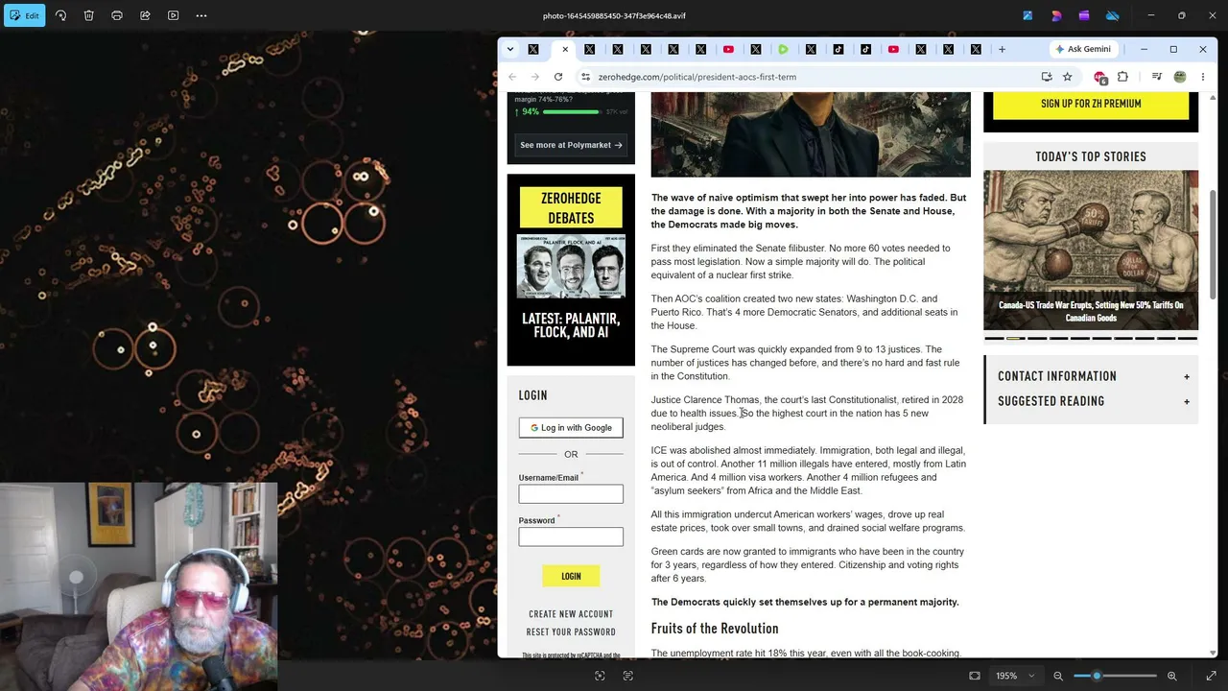1228x691 pixels.
Task: Click the install app icon in address bar
Action: pyautogui.click(x=1047, y=77)
